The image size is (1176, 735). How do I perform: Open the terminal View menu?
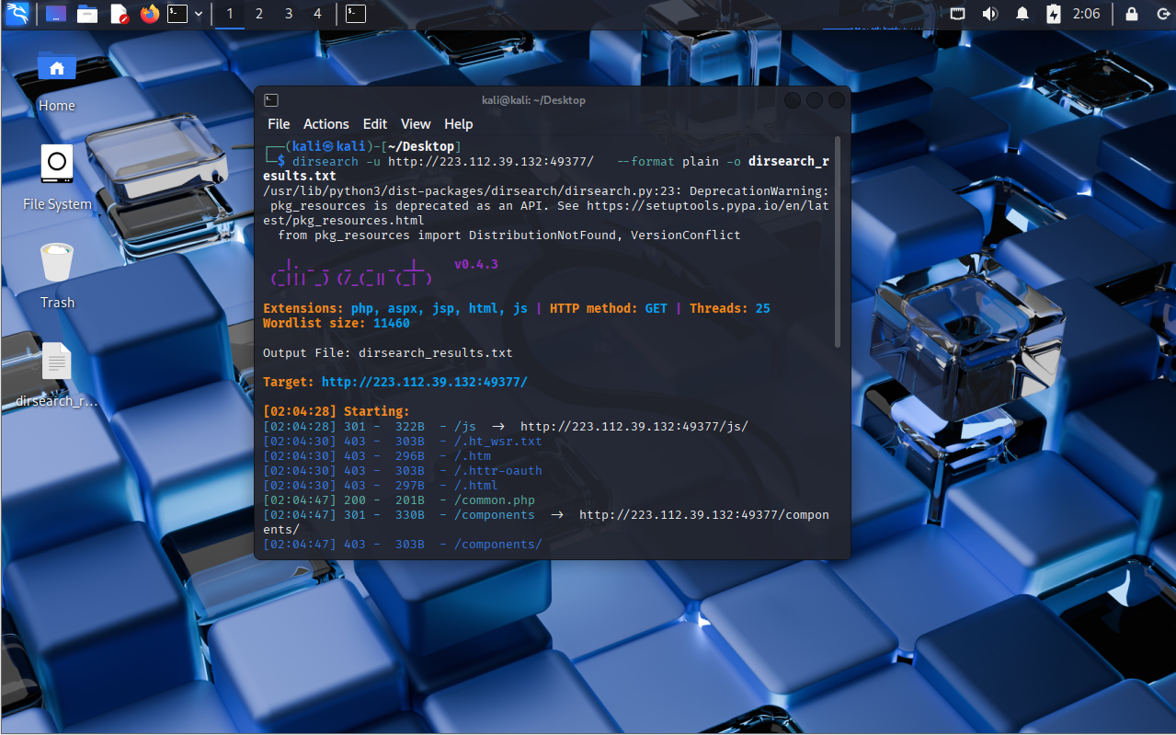(416, 123)
